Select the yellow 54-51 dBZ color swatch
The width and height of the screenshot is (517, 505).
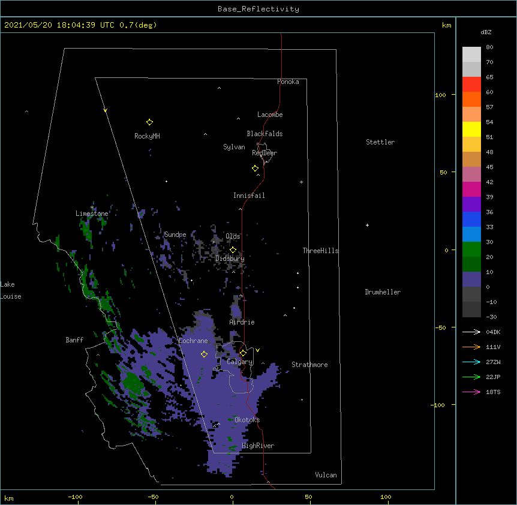(x=471, y=129)
